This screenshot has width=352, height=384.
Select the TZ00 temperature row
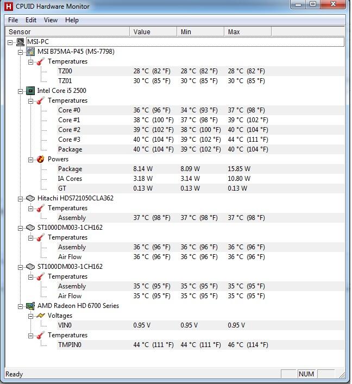pyautogui.click(x=200, y=71)
